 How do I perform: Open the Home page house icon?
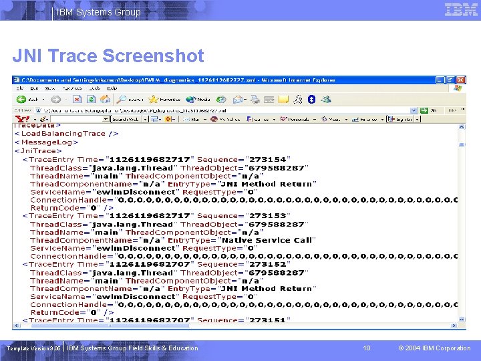point(106,99)
